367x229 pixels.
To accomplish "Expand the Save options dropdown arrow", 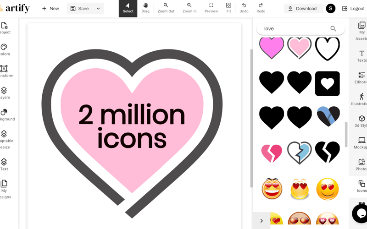I will (x=98, y=8).
